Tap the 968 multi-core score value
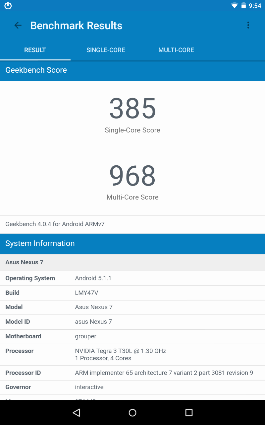 132,175
